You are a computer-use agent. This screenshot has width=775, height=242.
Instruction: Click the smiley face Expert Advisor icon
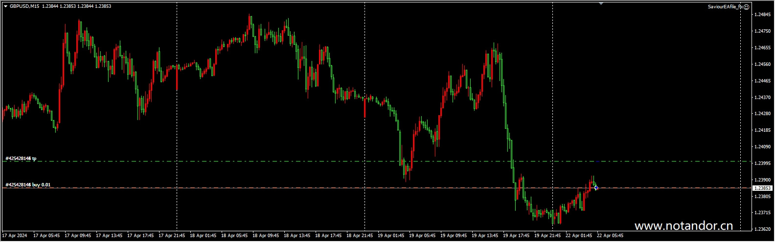coord(746,7)
